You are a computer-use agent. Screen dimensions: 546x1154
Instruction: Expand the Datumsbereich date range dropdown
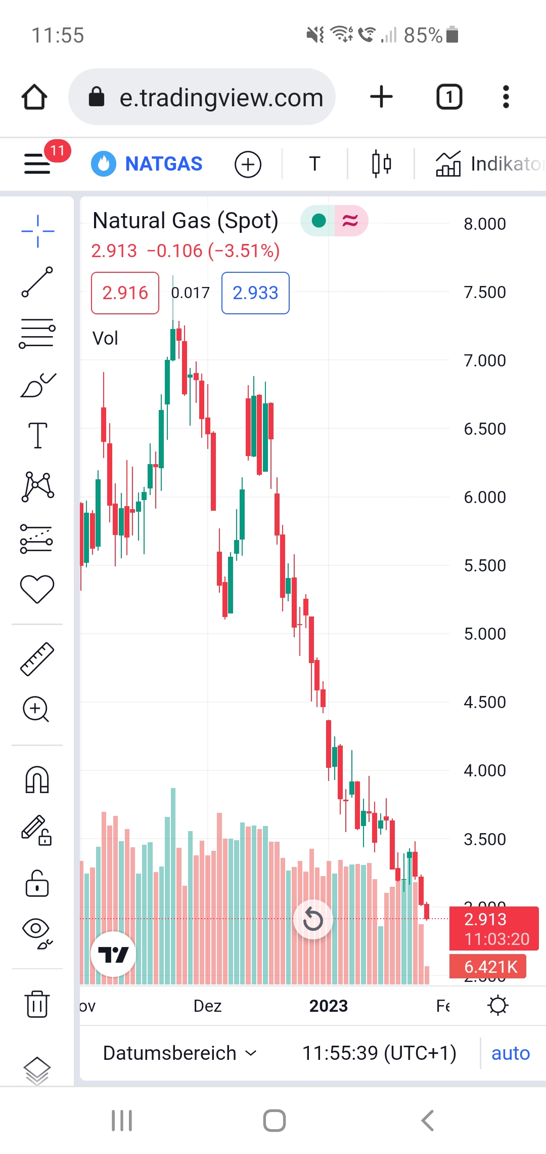(x=180, y=1053)
